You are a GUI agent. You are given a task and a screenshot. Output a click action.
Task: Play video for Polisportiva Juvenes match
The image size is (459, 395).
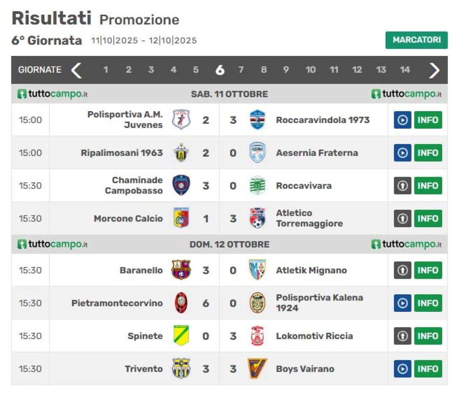(x=402, y=120)
